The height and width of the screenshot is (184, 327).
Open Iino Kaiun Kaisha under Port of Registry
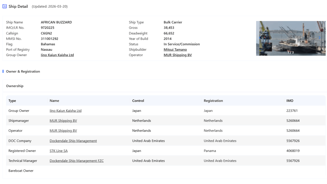57,55
